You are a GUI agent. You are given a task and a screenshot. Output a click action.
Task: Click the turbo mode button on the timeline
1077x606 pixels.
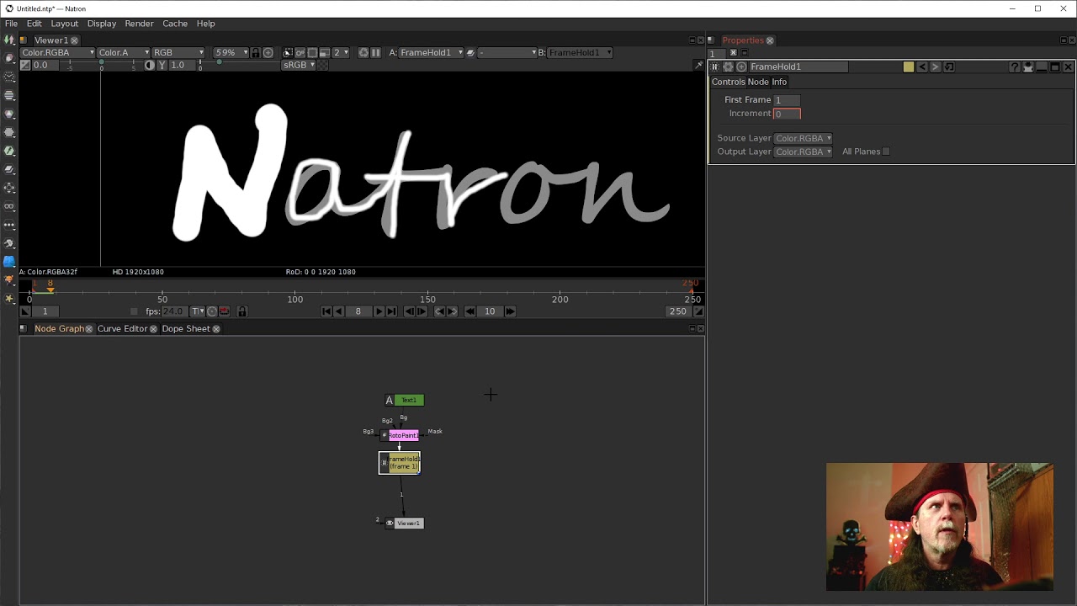212,311
